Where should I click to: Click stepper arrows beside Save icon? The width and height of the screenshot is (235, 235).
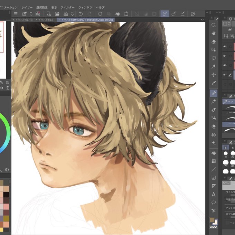click(72, 14)
